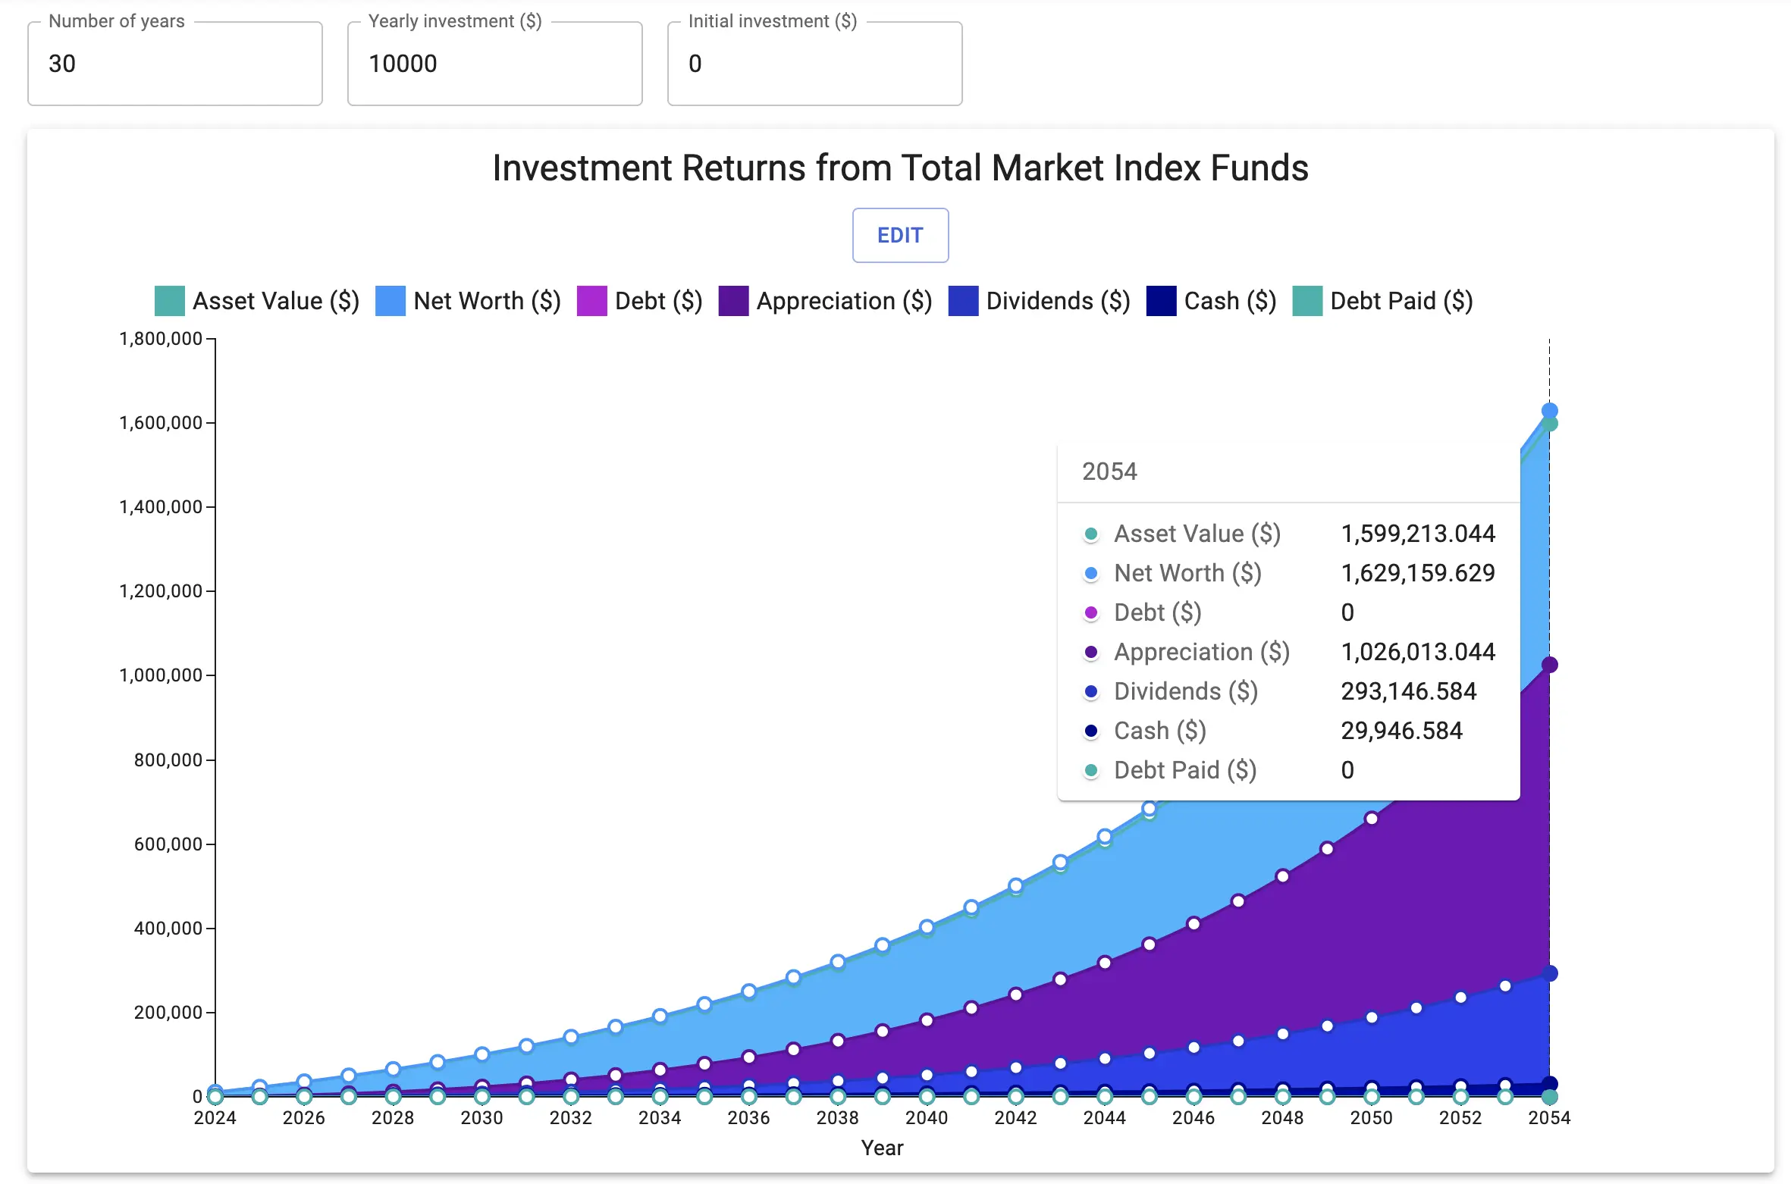The width and height of the screenshot is (1791, 1184).
Task: Select the Yearly investment input field
Action: click(x=494, y=63)
